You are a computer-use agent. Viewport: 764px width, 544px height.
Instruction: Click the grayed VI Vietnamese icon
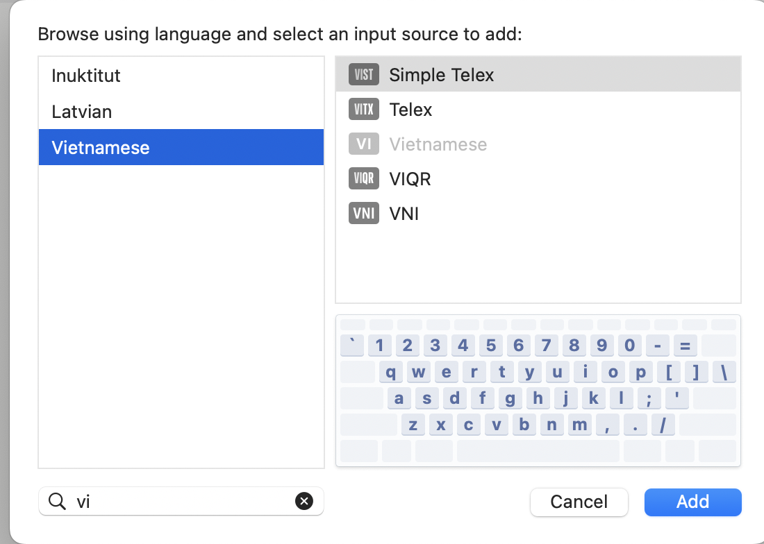click(x=363, y=144)
